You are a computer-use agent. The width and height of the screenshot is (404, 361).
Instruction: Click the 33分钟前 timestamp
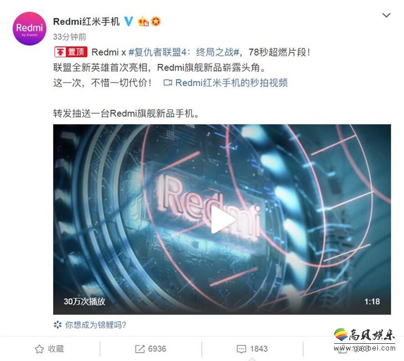pos(69,37)
